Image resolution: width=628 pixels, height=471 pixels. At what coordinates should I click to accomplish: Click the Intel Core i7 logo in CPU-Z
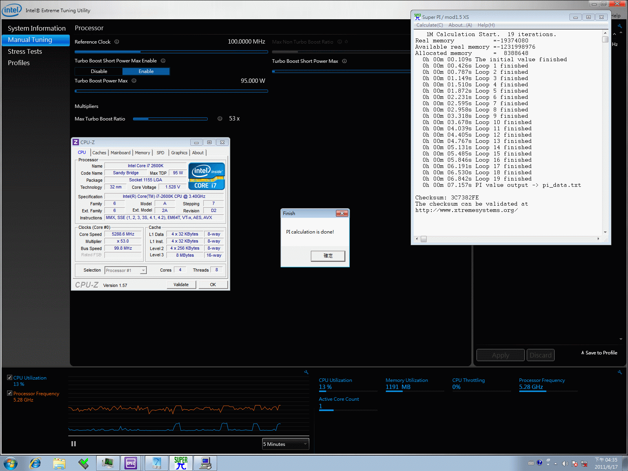point(206,176)
